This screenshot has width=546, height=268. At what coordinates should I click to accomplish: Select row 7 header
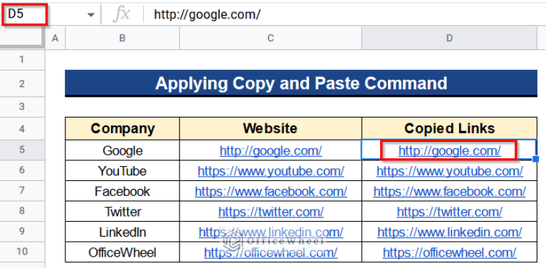[22, 190]
